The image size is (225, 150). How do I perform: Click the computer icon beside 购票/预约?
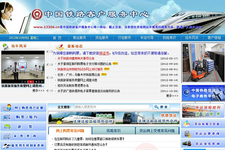[7, 117]
